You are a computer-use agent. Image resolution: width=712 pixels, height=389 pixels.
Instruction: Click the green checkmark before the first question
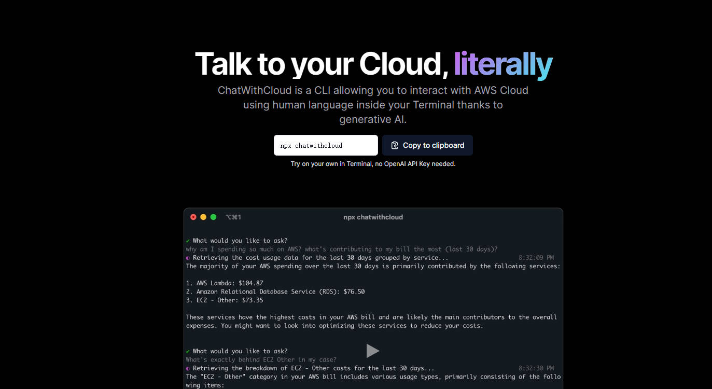pos(188,240)
